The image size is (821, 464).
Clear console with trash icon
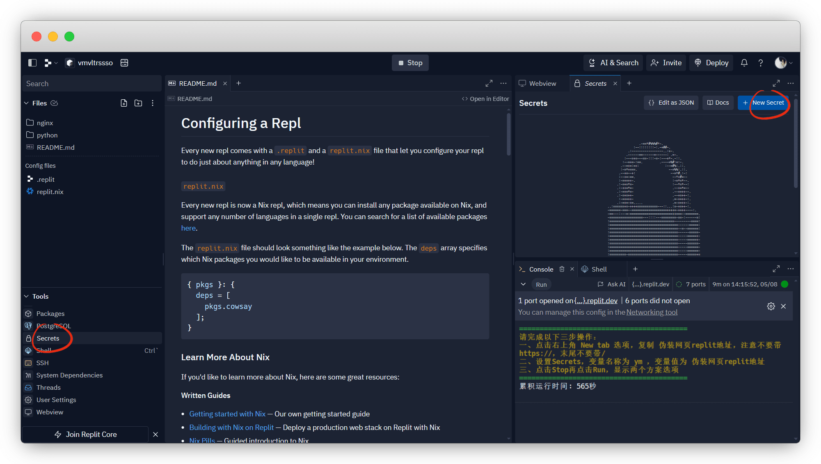562,269
